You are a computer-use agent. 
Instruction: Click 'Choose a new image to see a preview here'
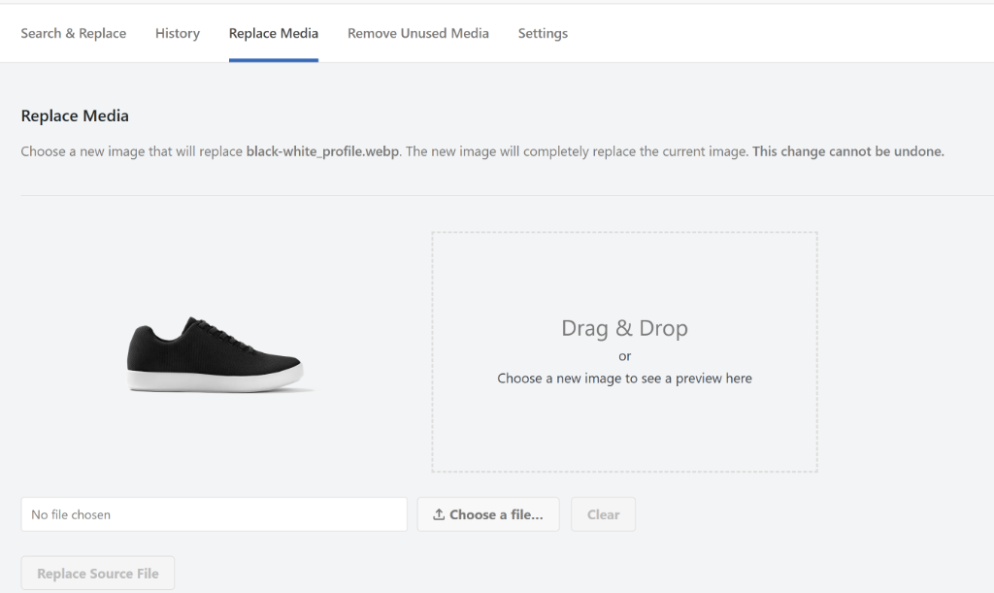click(624, 379)
